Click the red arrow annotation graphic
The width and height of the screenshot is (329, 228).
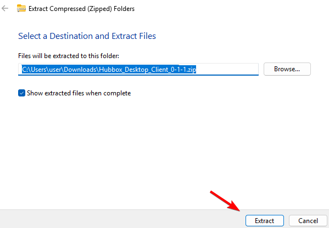[x=225, y=201]
